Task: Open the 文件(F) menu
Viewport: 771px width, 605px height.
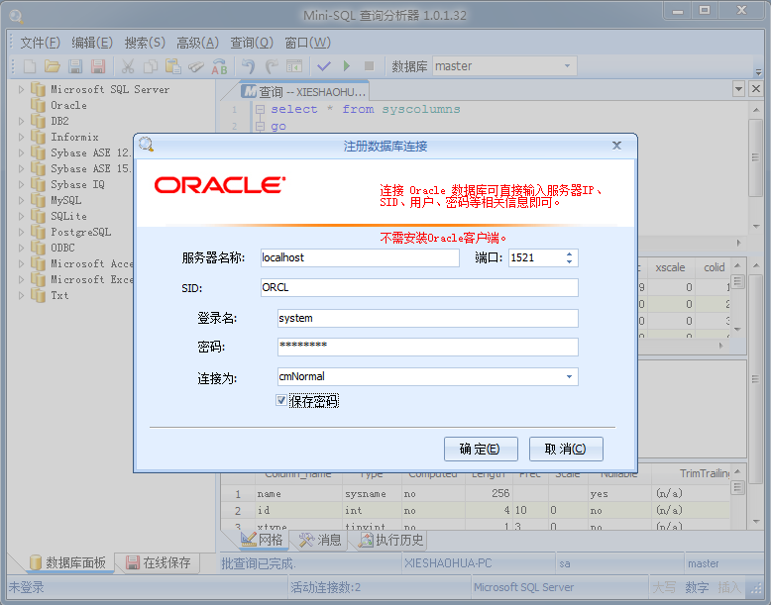Action: [x=40, y=43]
